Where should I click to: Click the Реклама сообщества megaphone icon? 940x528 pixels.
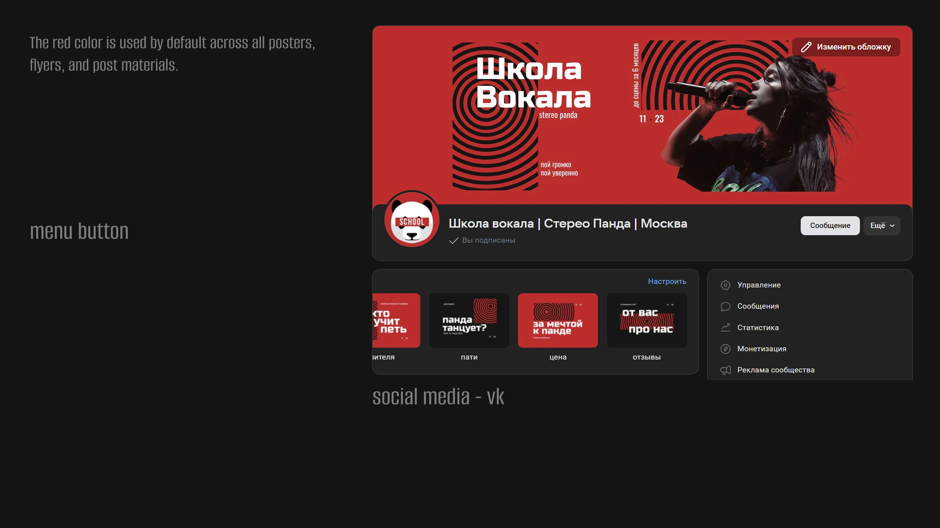tap(726, 370)
